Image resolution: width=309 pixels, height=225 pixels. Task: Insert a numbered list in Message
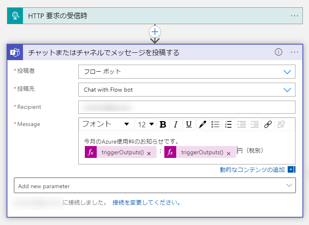(x=228, y=124)
